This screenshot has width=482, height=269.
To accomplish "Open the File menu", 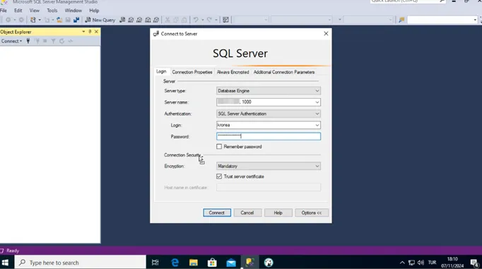I will click(4, 11).
